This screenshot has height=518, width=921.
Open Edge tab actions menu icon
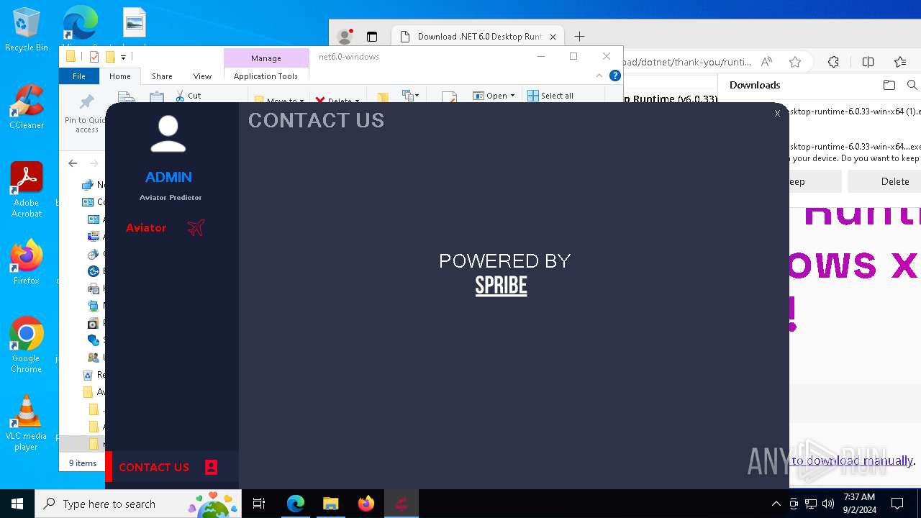[x=372, y=37]
